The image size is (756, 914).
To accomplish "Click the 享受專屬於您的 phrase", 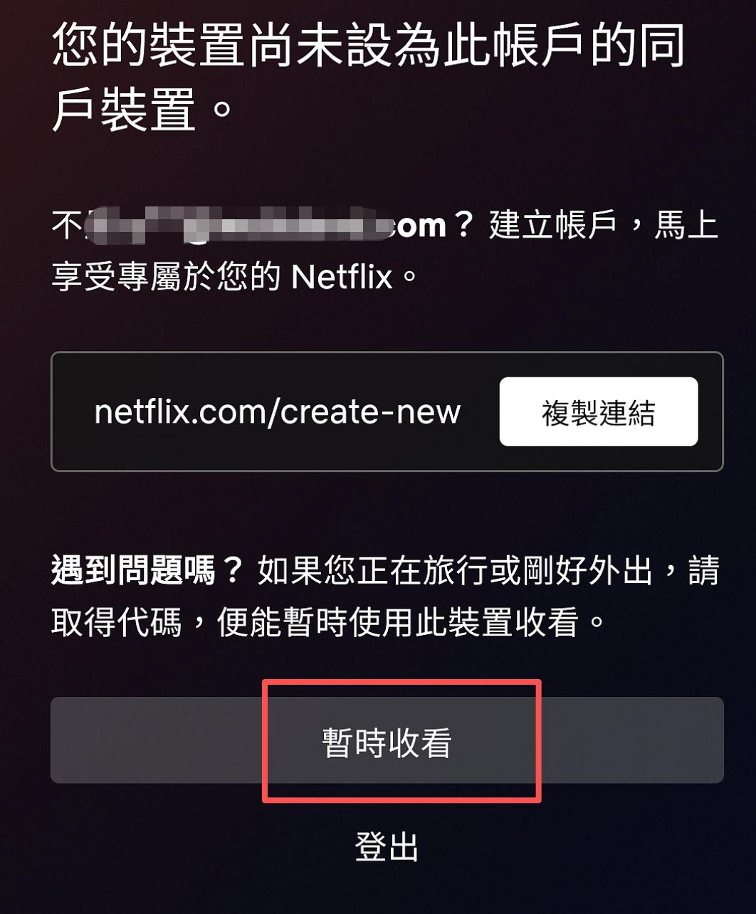I will click(167, 277).
